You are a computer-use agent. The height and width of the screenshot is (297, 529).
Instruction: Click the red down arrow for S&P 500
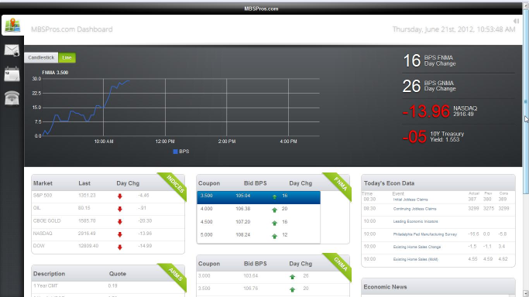120,196
